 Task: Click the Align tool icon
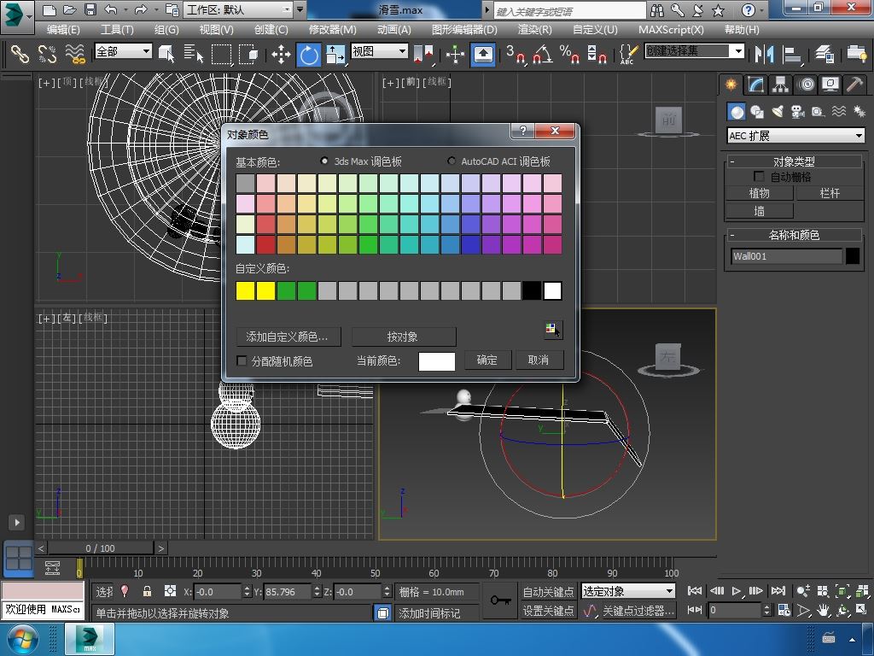click(x=791, y=54)
